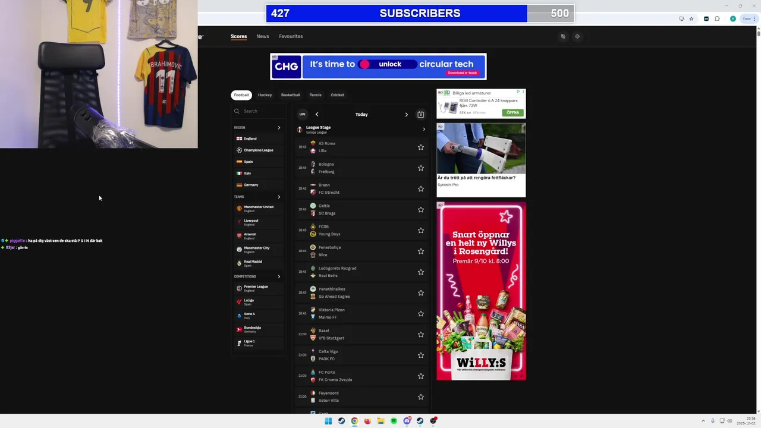Image resolution: width=761 pixels, height=428 pixels.
Task: Go to previous day arrow
Action: [317, 114]
